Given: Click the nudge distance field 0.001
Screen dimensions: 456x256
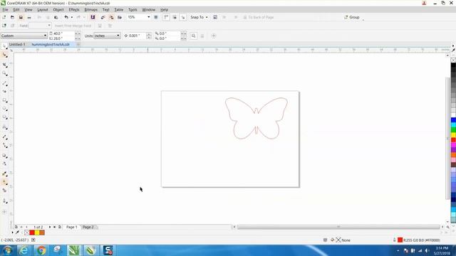Looking at the screenshot, I should point(137,36).
